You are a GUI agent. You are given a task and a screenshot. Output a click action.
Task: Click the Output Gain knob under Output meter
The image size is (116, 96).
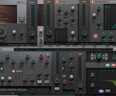tap(32, 34)
